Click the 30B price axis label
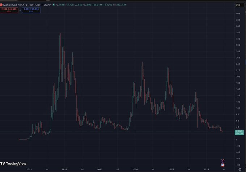 [238, 45]
